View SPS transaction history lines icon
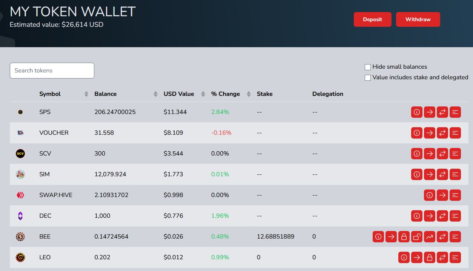Screen dimensions: 473x271 point(455,112)
